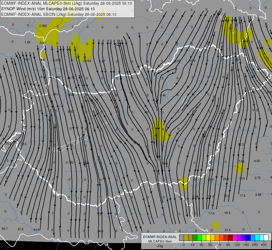Pick the bright yellow legend swatch

coord(208,237)
